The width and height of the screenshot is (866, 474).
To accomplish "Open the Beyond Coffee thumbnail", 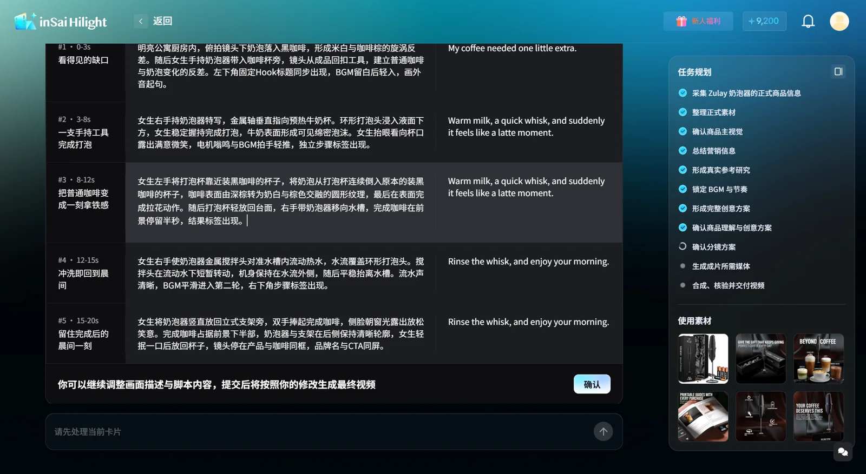I will pyautogui.click(x=818, y=359).
